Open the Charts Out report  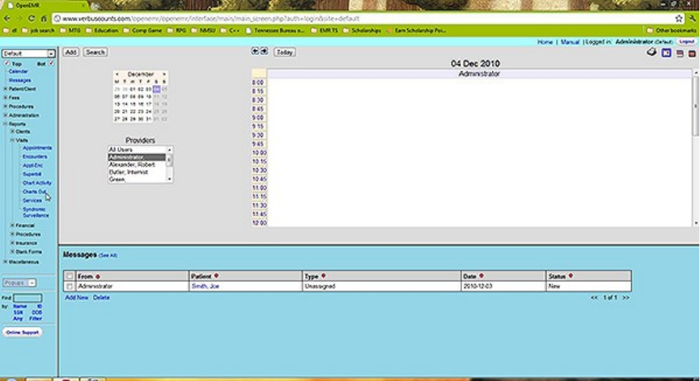(x=34, y=192)
